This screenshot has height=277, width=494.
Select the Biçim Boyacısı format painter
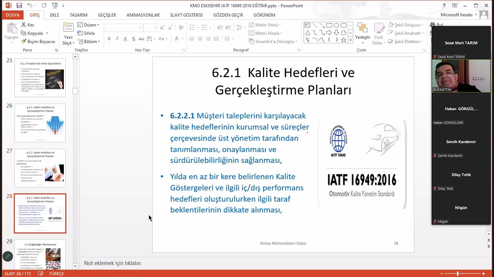point(38,42)
